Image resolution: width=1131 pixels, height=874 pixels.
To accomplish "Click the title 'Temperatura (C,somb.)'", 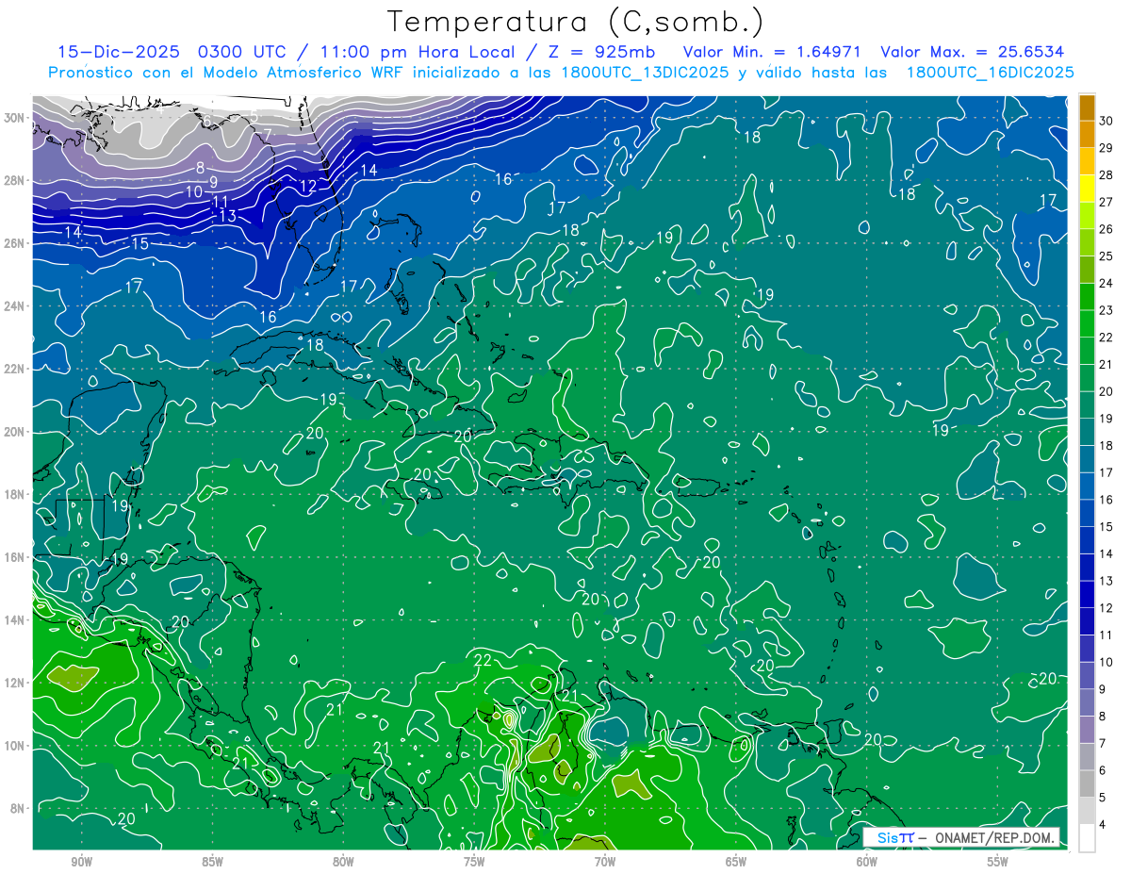I will pyautogui.click(x=575, y=21).
